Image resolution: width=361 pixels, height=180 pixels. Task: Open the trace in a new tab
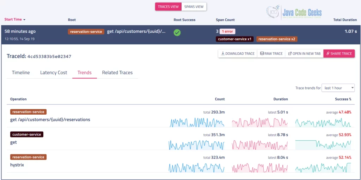(x=304, y=53)
